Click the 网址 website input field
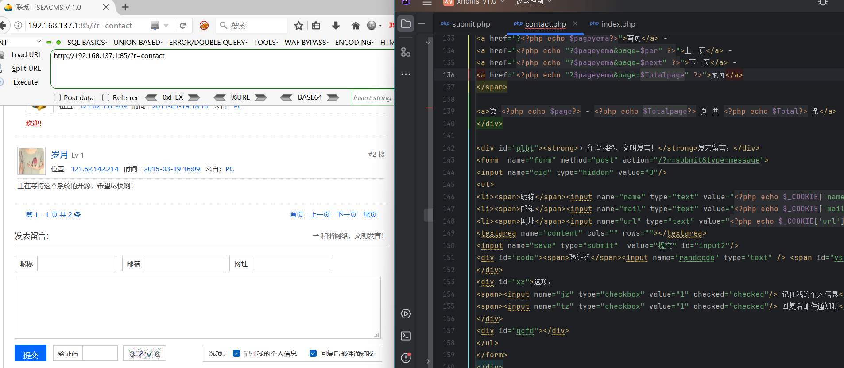The height and width of the screenshot is (368, 844). [x=291, y=263]
